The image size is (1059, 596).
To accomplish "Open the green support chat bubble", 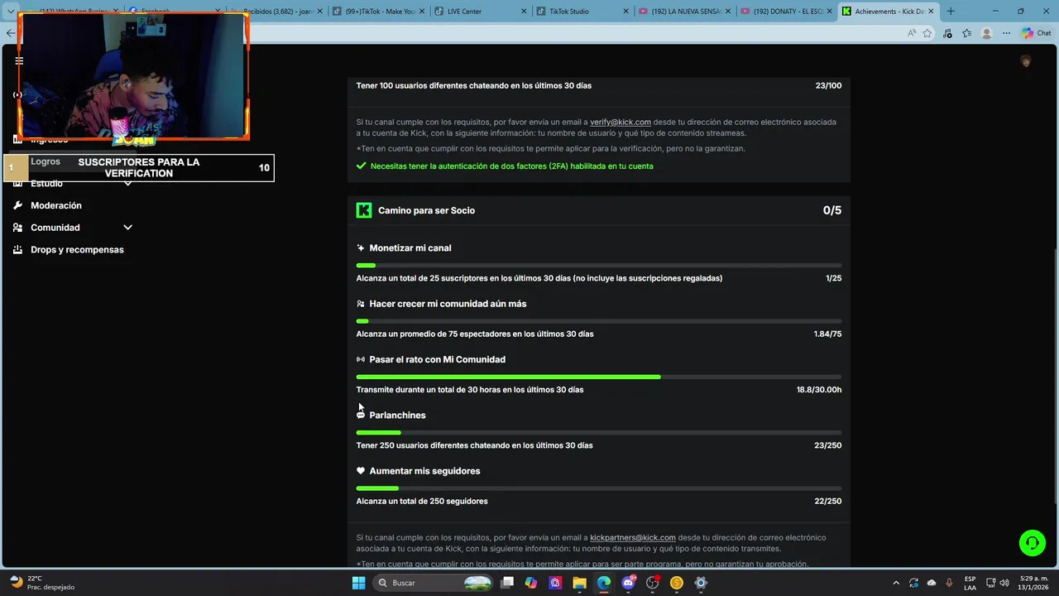I will 1033,543.
